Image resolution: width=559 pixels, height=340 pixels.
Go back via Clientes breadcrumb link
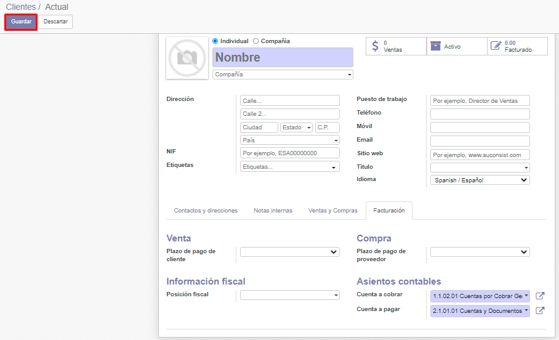(x=21, y=7)
